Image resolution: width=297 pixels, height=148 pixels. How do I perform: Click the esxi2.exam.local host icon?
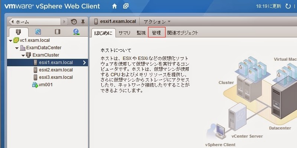coord(35,70)
